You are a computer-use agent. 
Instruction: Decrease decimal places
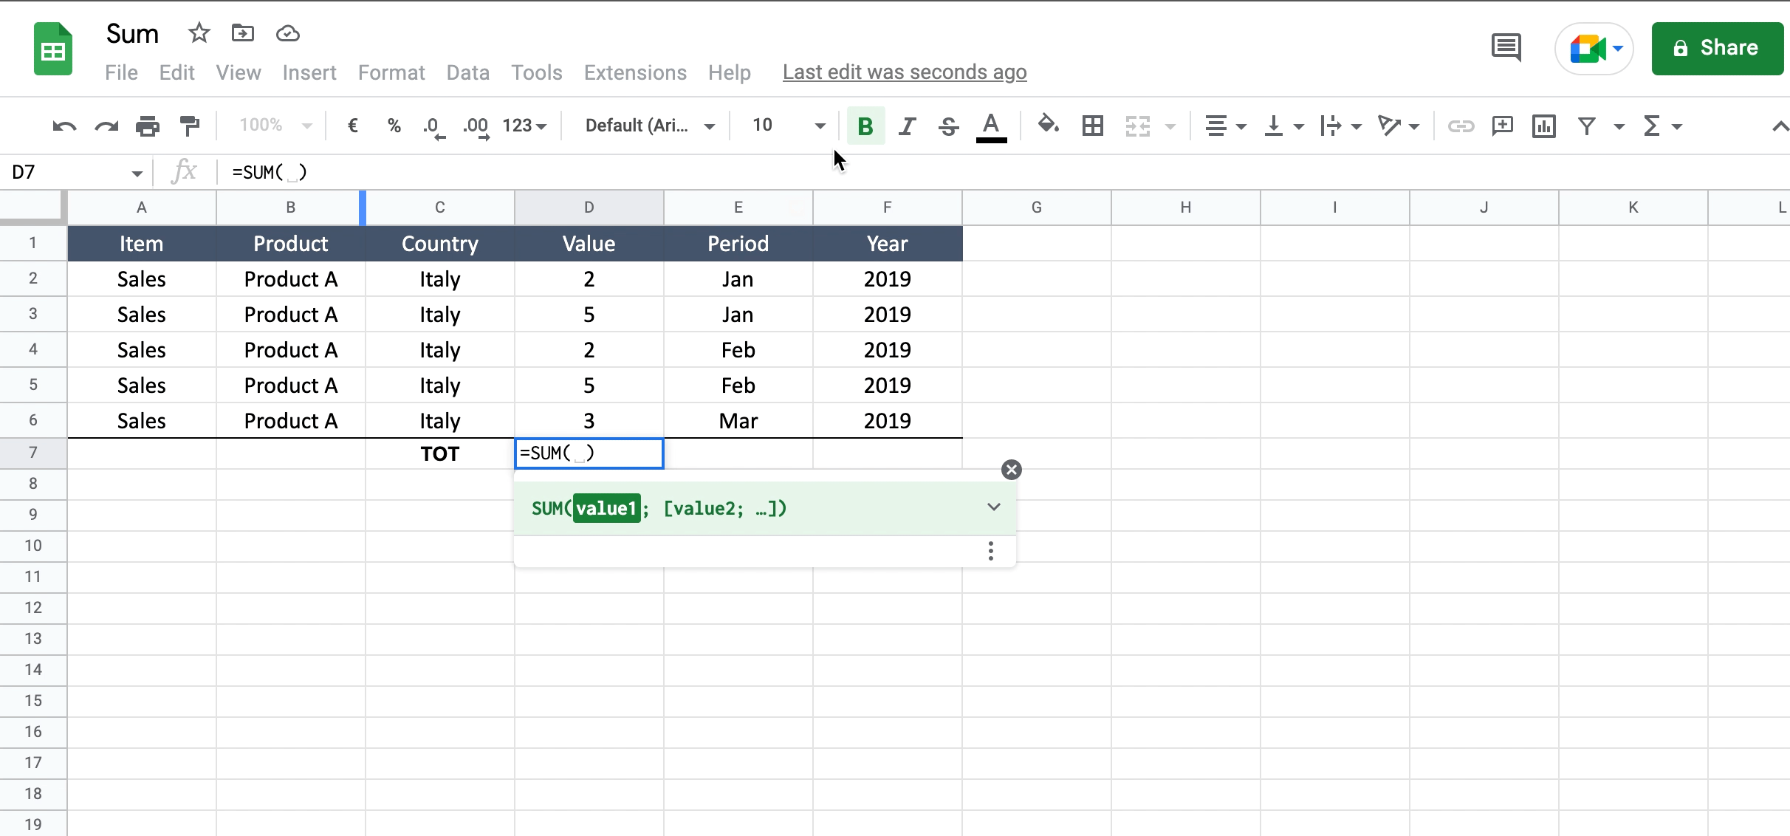tap(434, 126)
